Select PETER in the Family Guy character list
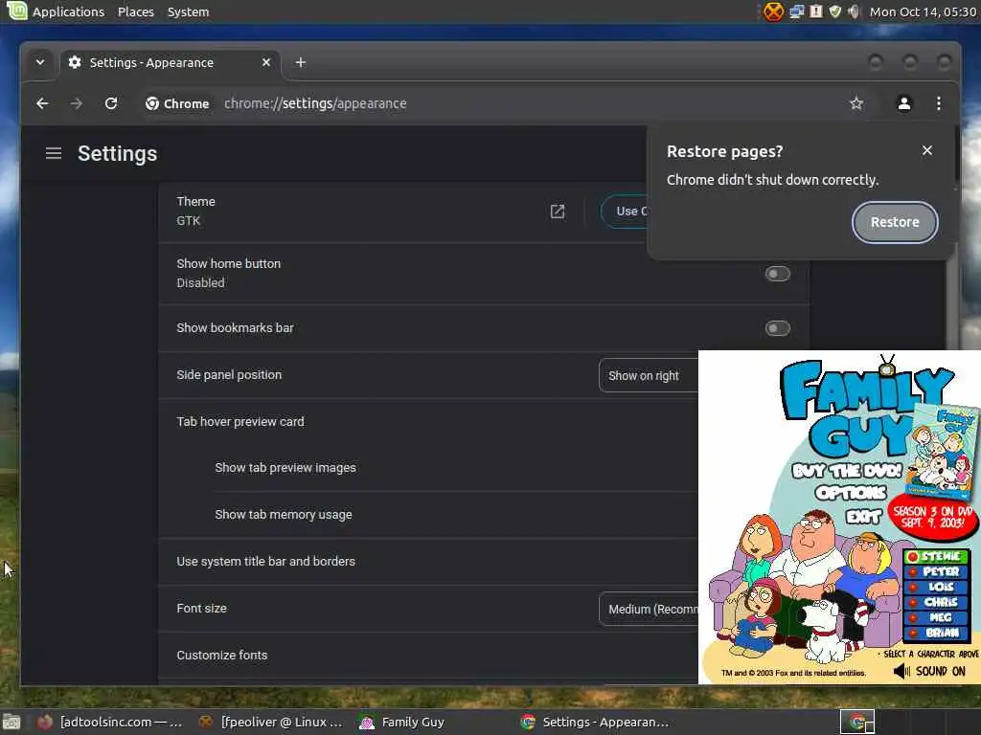Image resolution: width=981 pixels, height=735 pixels. [x=936, y=571]
